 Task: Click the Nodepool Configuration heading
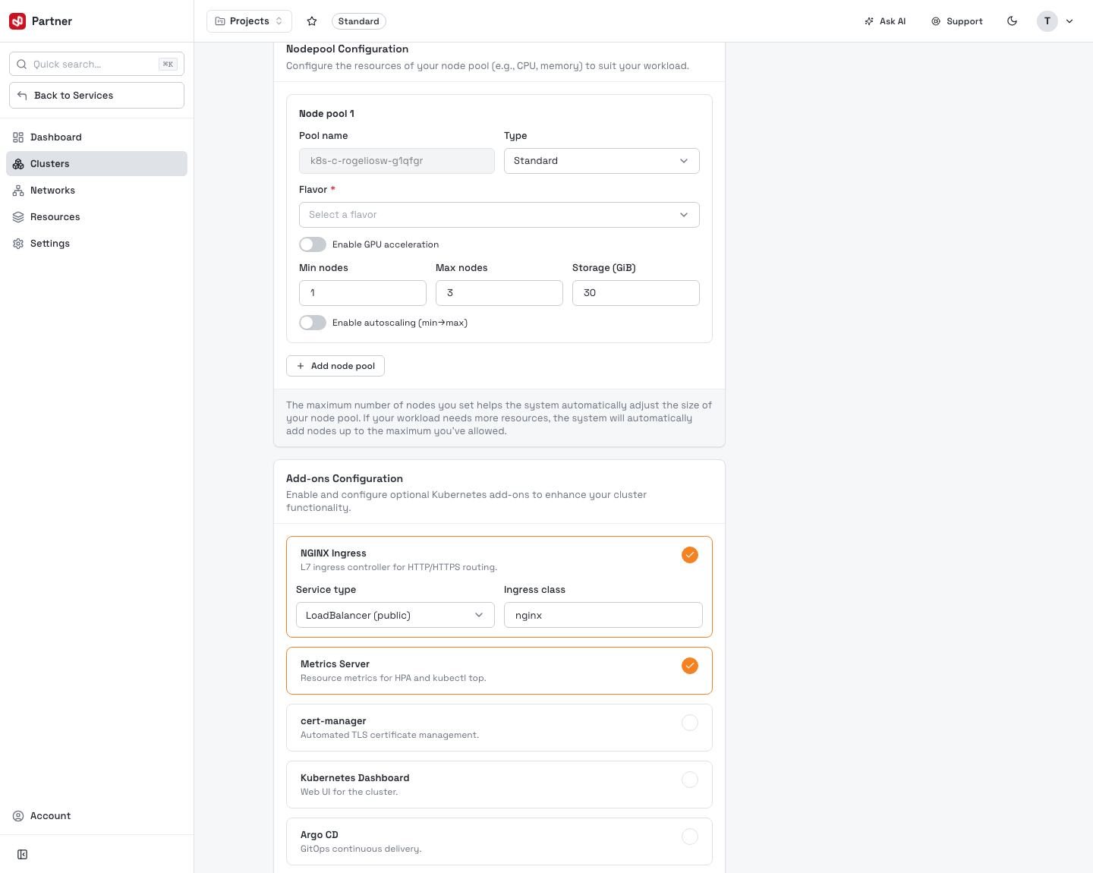coord(347,49)
